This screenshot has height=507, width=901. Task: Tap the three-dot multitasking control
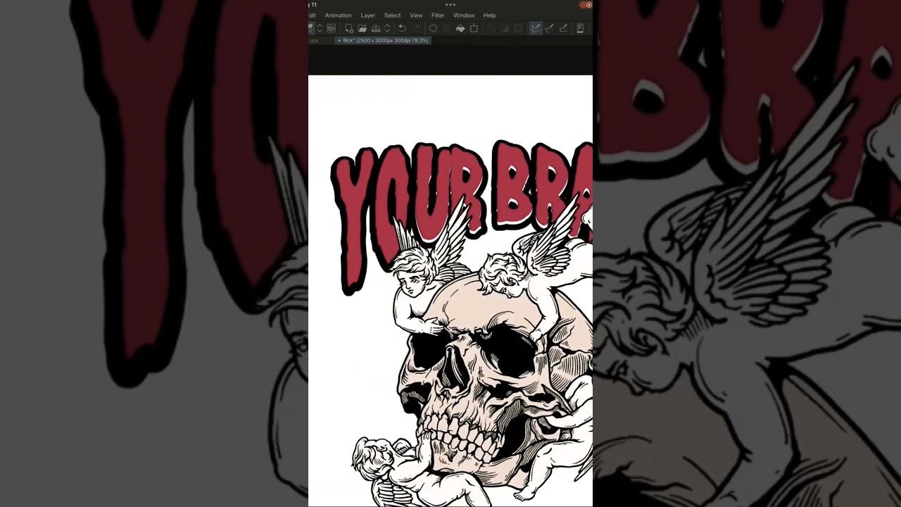(450, 4)
